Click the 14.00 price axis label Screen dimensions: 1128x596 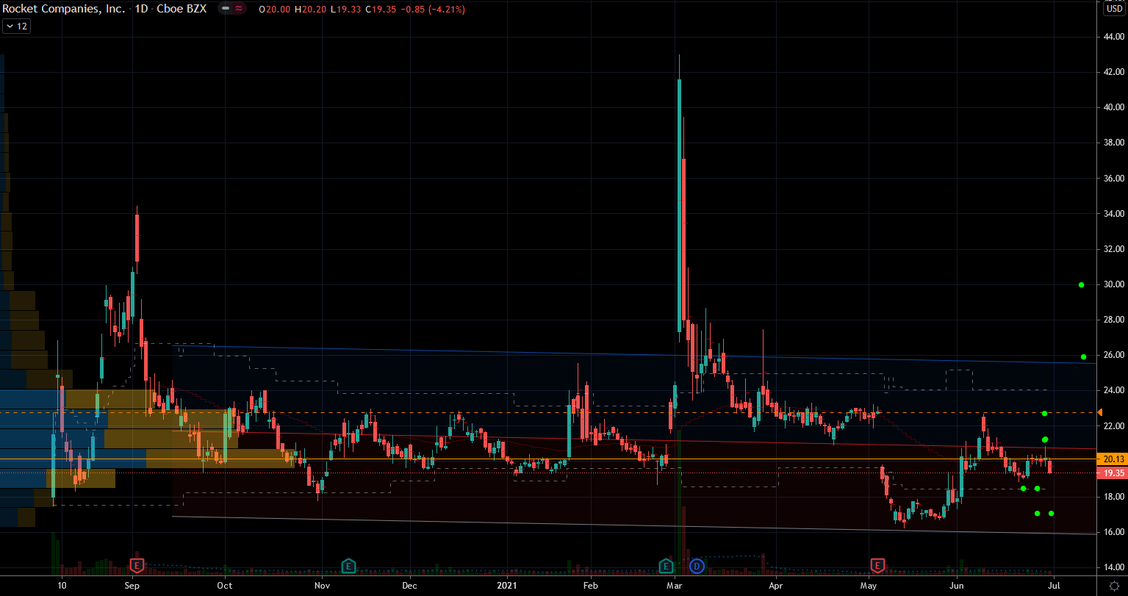coord(1113,567)
